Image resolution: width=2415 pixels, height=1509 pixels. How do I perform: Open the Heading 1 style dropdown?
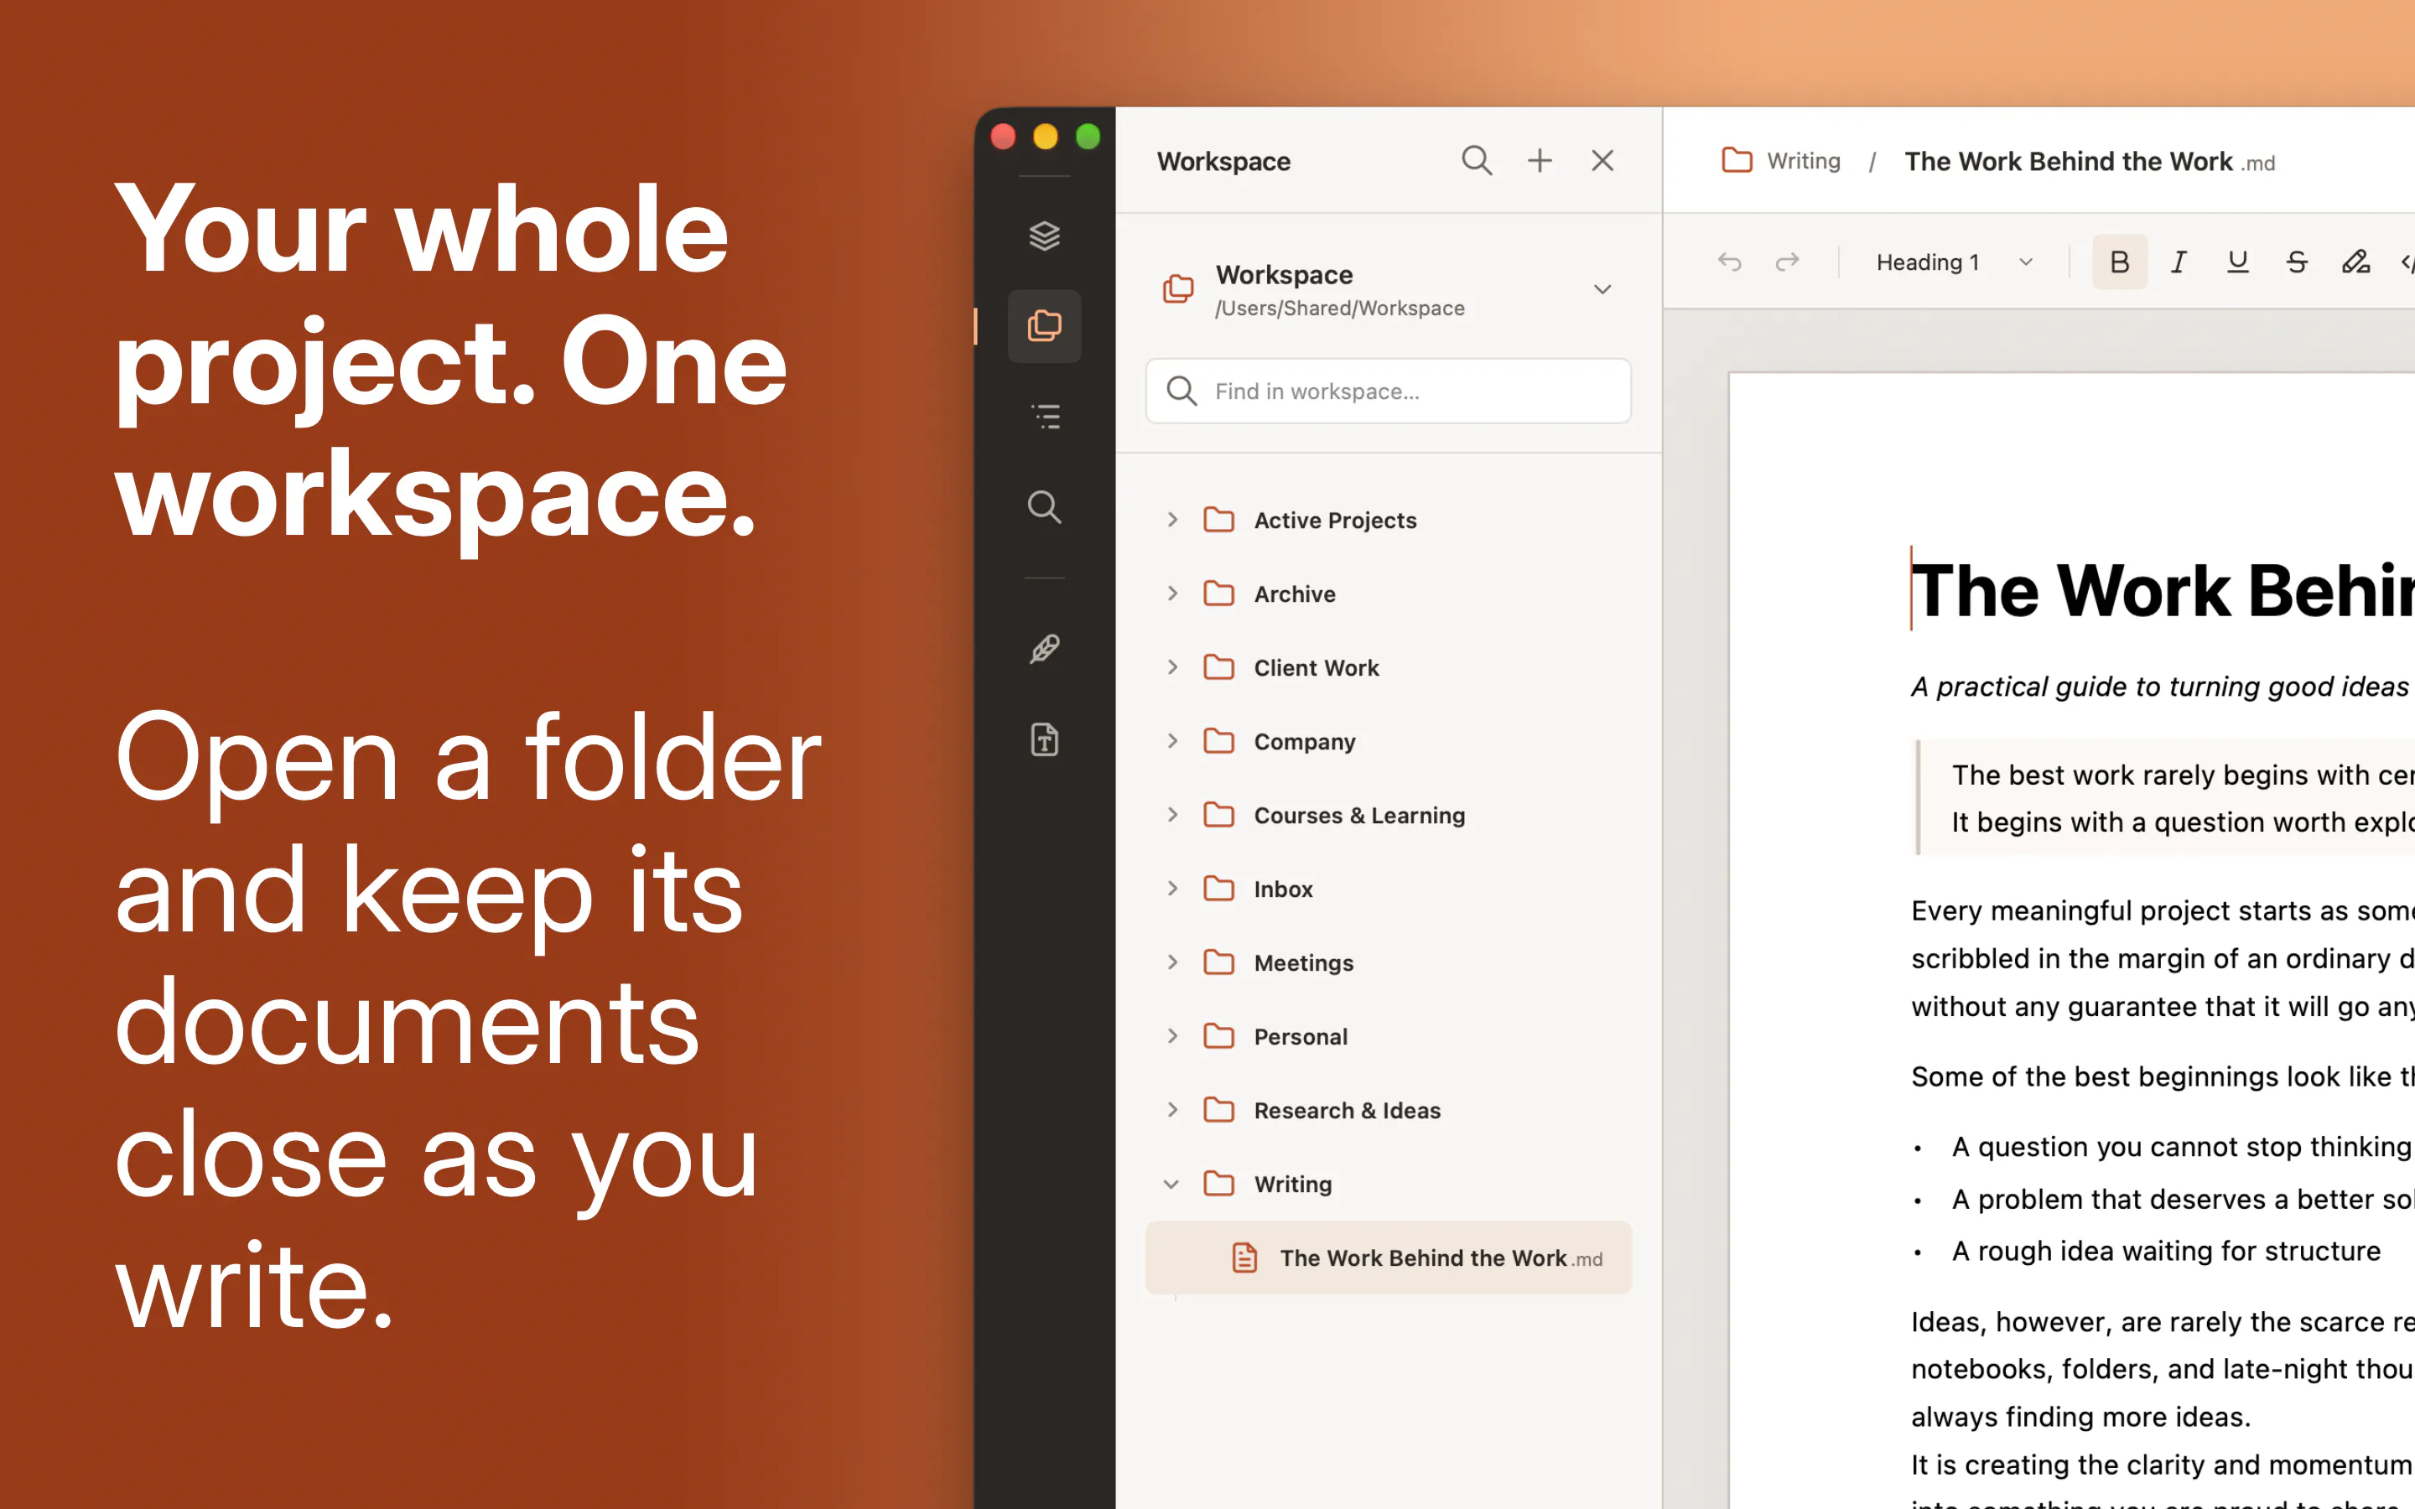1953,262
